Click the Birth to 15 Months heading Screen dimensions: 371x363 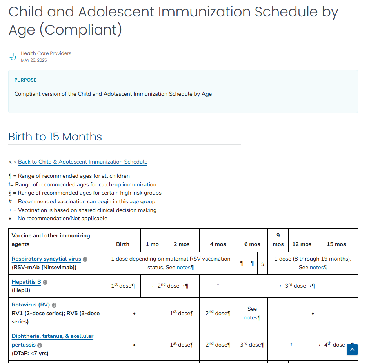(x=55, y=137)
